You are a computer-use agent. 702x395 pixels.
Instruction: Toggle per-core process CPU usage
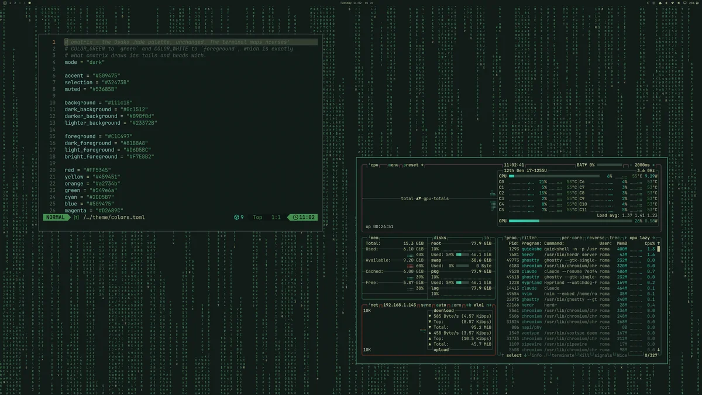[x=572, y=238]
